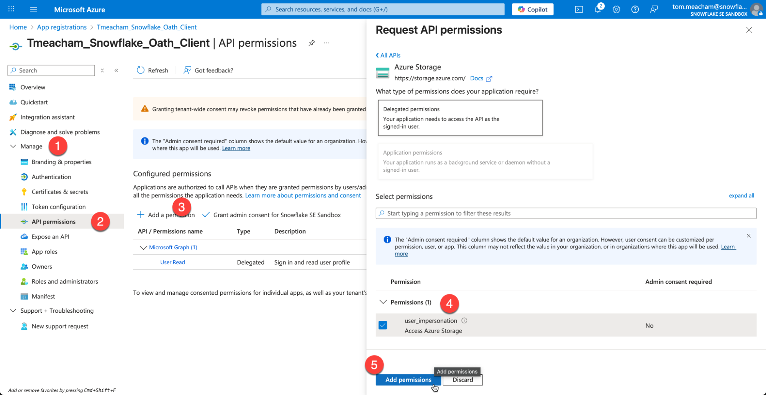Collapse the Permissions (1) group
Image resolution: width=766 pixels, height=395 pixels.
383,302
